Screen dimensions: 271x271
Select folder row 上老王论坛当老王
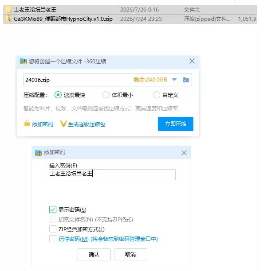(x=130, y=10)
